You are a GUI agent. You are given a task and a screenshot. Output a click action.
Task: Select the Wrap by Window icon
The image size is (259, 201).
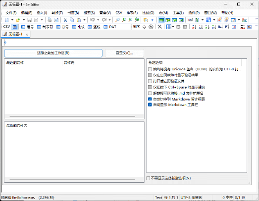(175, 20)
